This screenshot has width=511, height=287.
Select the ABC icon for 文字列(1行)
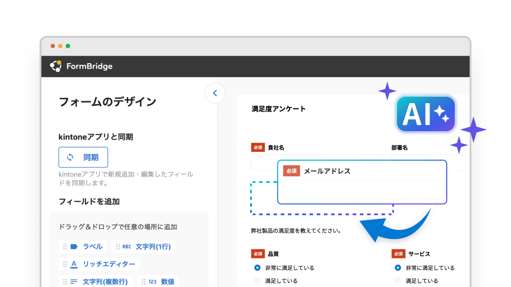point(127,247)
